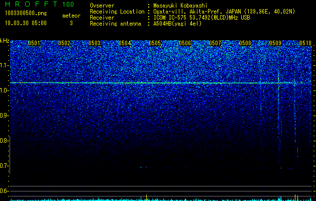
Task: Click the meteor label above count 3
Action: [x=71, y=16]
